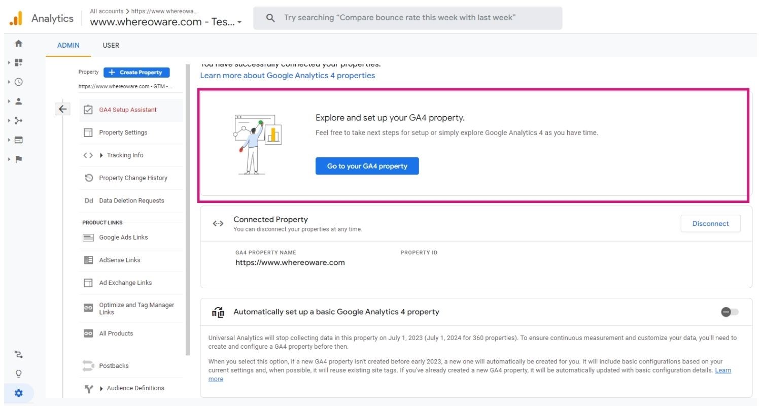Click the Google Analytics logo

click(16, 18)
